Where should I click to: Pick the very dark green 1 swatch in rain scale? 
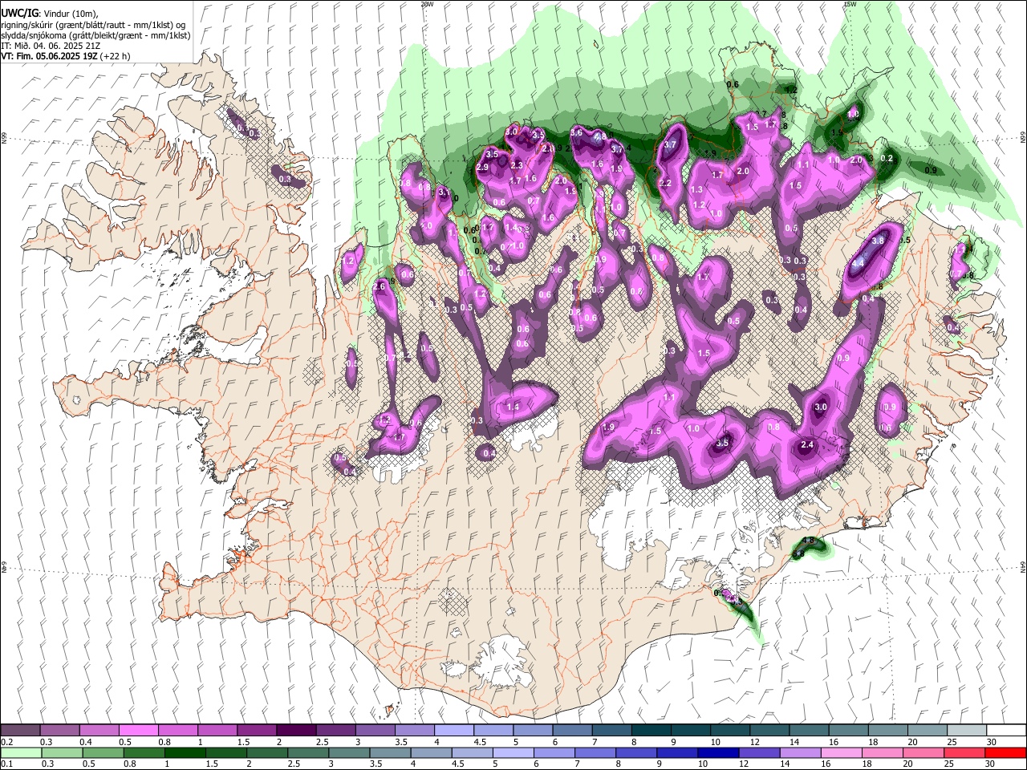click(x=185, y=752)
